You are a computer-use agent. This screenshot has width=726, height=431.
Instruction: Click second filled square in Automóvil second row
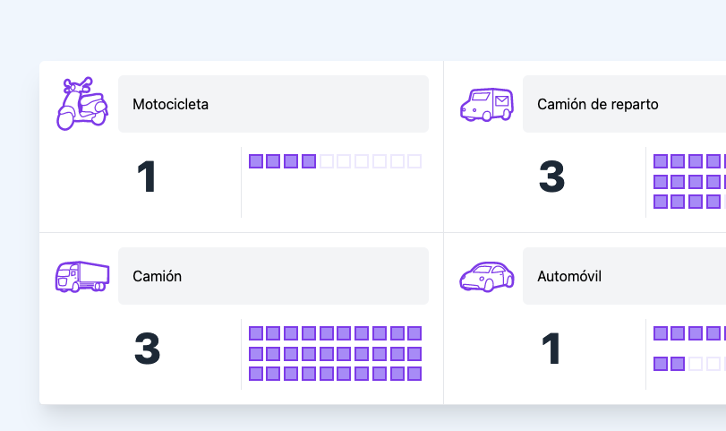click(x=679, y=364)
